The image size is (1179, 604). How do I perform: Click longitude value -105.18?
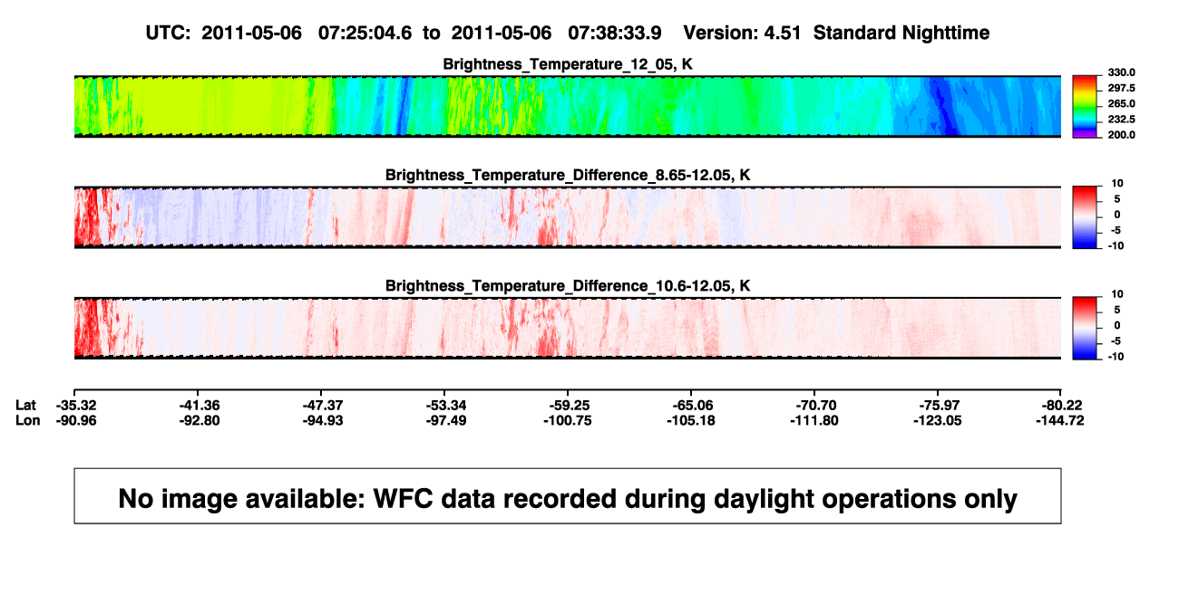pos(691,420)
